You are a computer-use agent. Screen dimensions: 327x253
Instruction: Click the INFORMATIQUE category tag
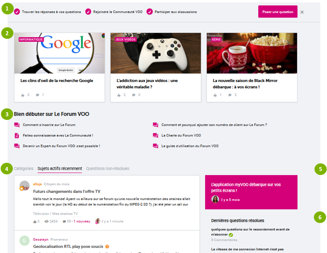31,39
